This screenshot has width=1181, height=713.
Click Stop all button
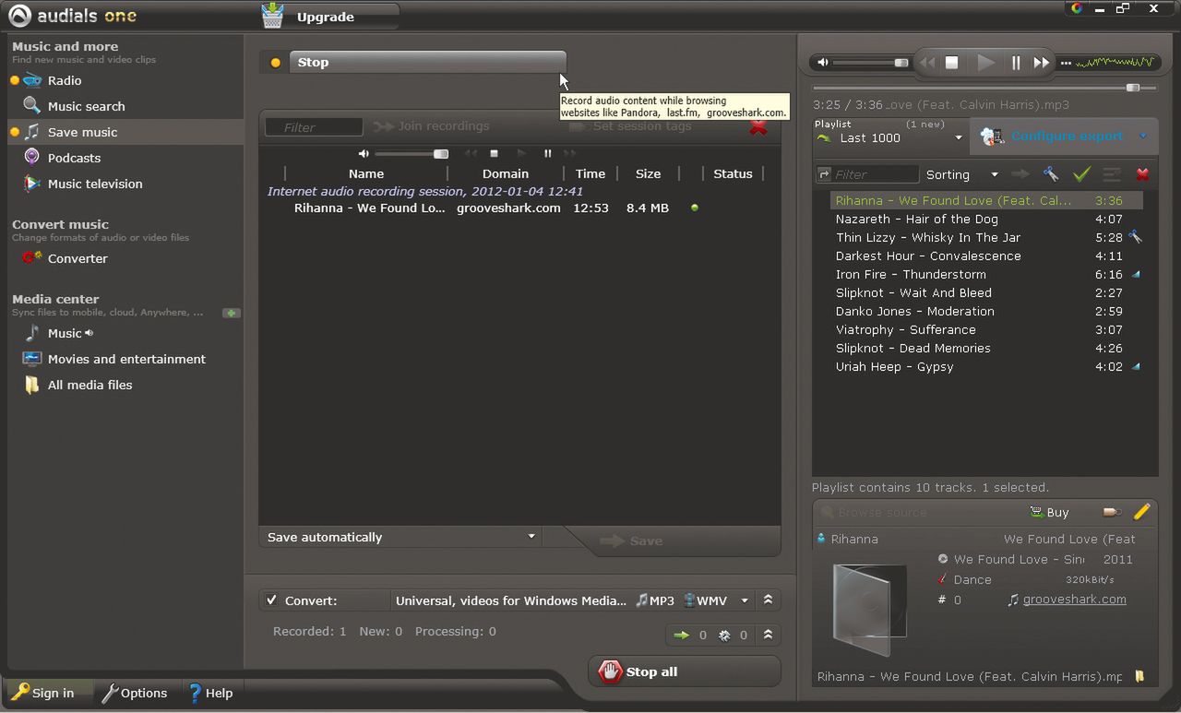click(x=684, y=671)
